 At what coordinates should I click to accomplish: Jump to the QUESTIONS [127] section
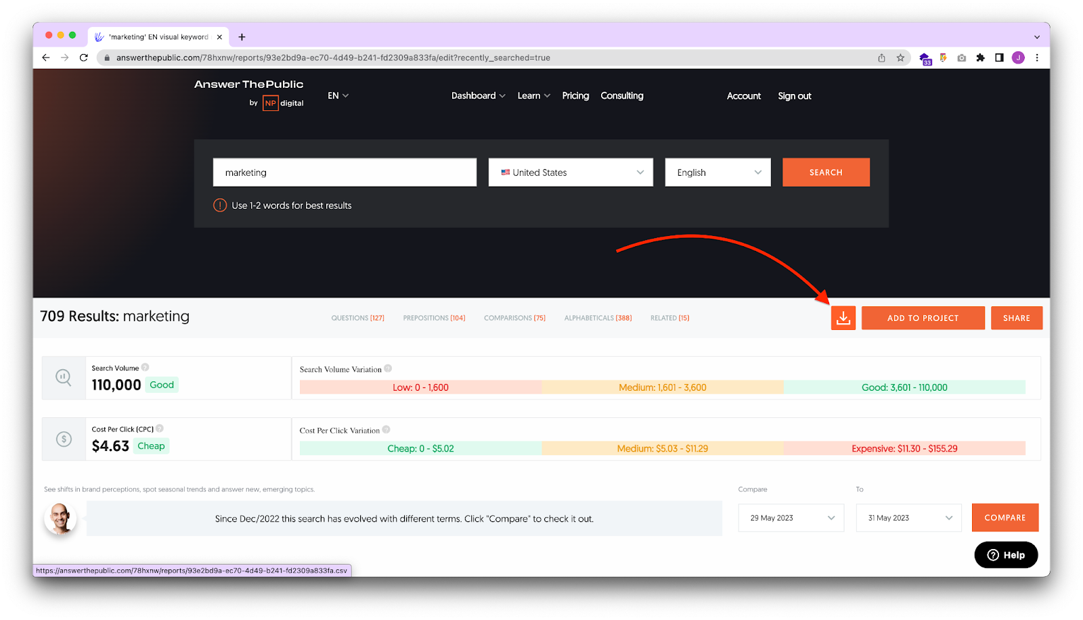(357, 318)
